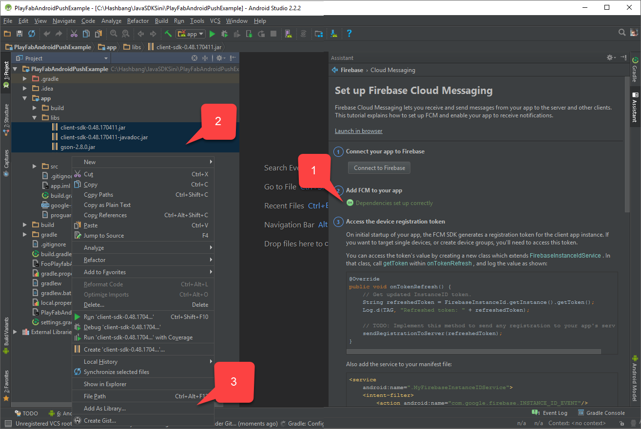Choose Add As Library from context menu
Viewport: 641px width, 429px height.
[143, 409]
